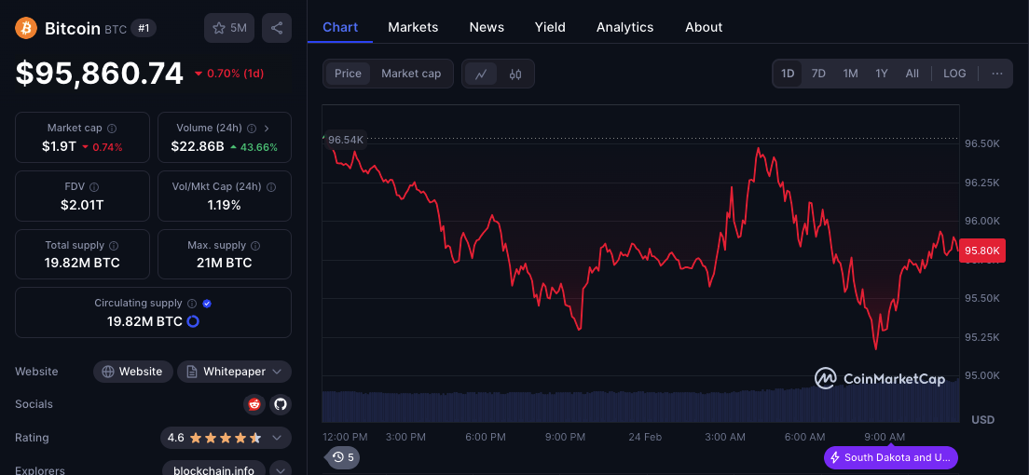Image resolution: width=1029 pixels, height=475 pixels.
Task: Open Volume (24h) details arrow
Action: (x=267, y=129)
